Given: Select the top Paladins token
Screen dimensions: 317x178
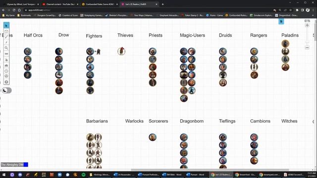Looking at the screenshot, I should (285, 44).
